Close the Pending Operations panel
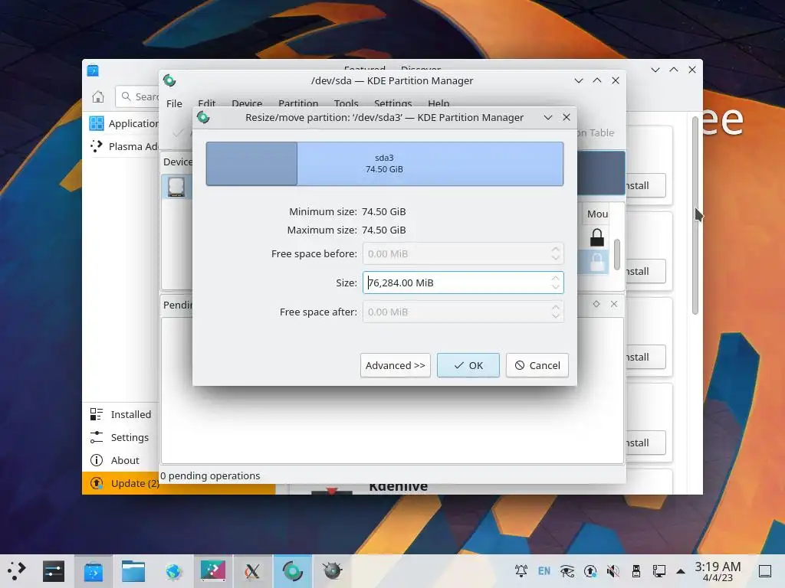The width and height of the screenshot is (785, 588). 614,304
